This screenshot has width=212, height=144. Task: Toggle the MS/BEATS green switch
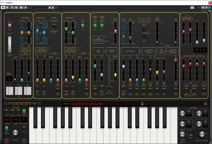click(7, 128)
